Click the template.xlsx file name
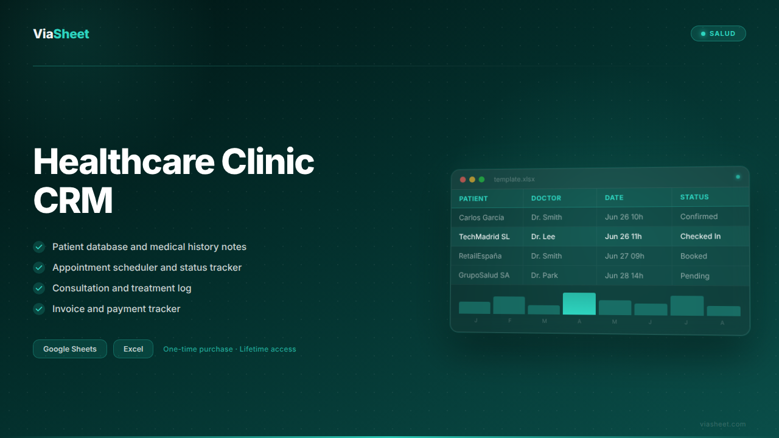 (514, 179)
